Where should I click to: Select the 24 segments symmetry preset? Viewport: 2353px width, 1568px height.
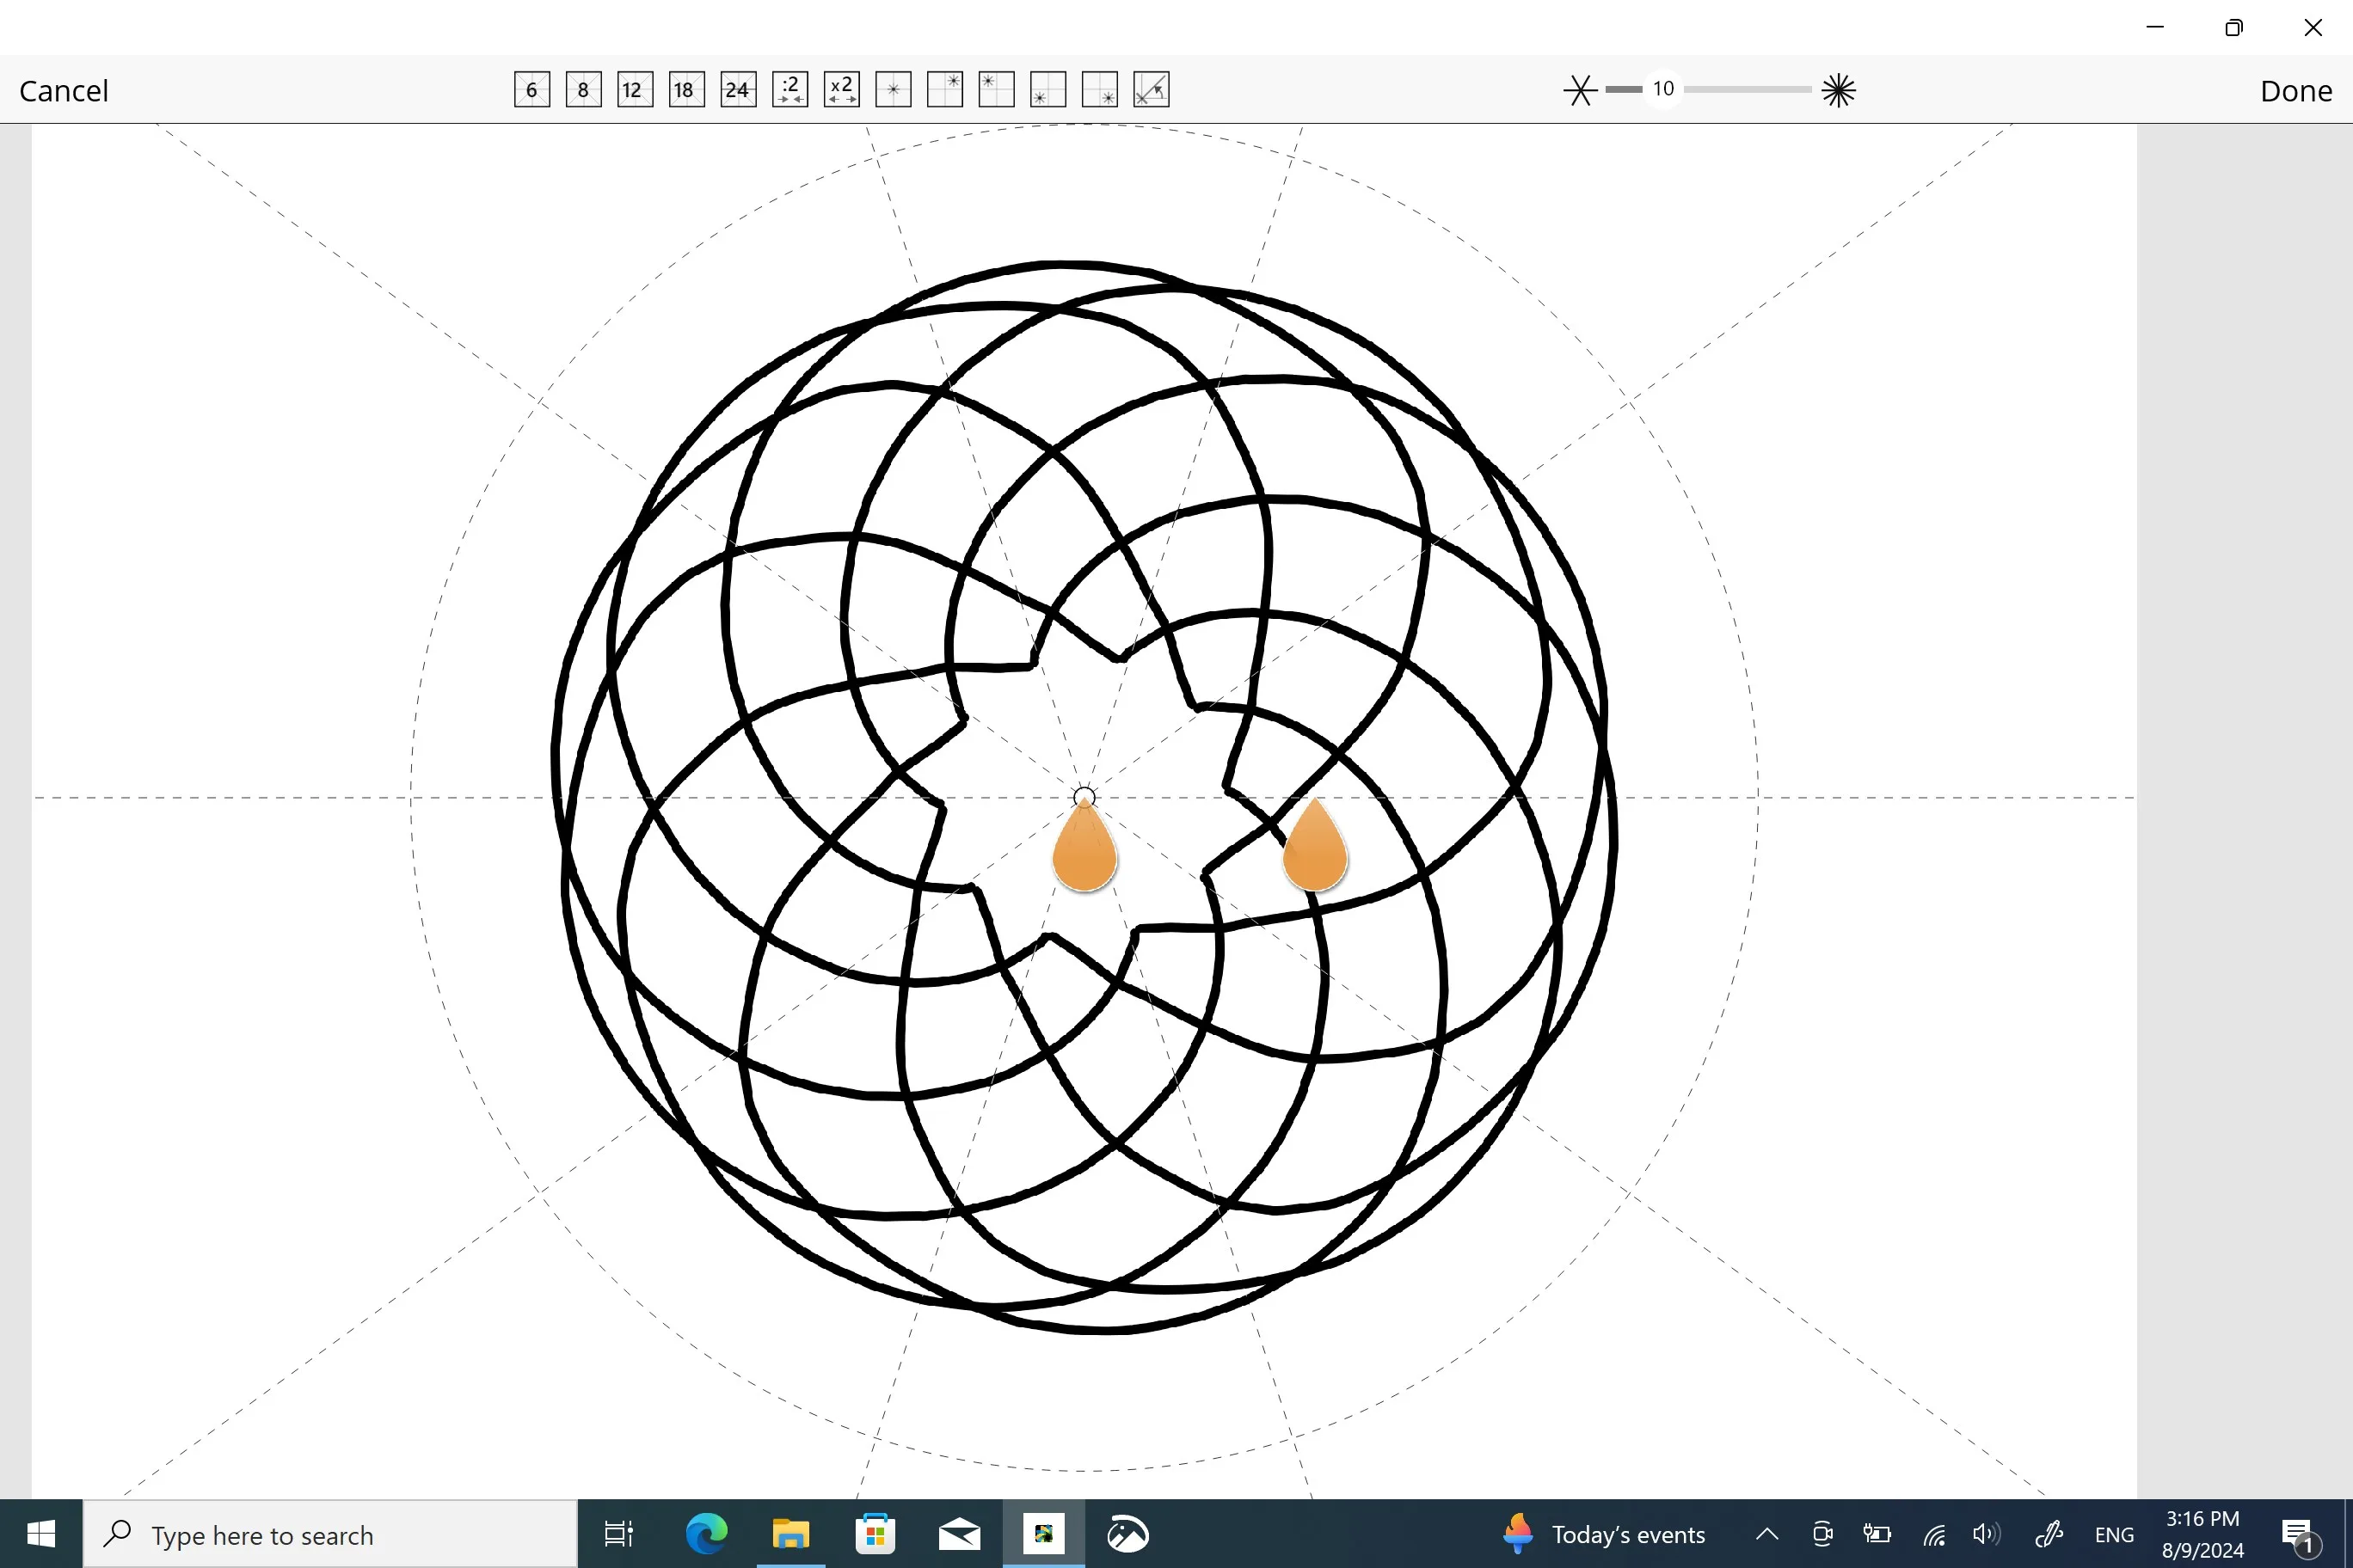coord(738,90)
